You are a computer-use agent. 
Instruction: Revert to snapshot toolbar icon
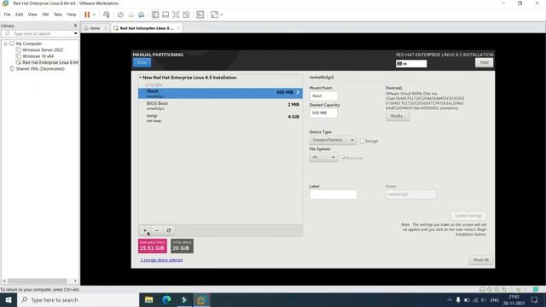click(x=131, y=14)
